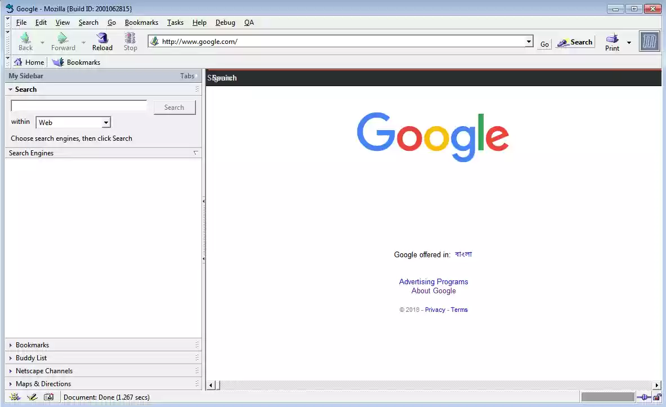666x407 pixels.
Task: Open Navigator from the component bar
Action: point(14,397)
